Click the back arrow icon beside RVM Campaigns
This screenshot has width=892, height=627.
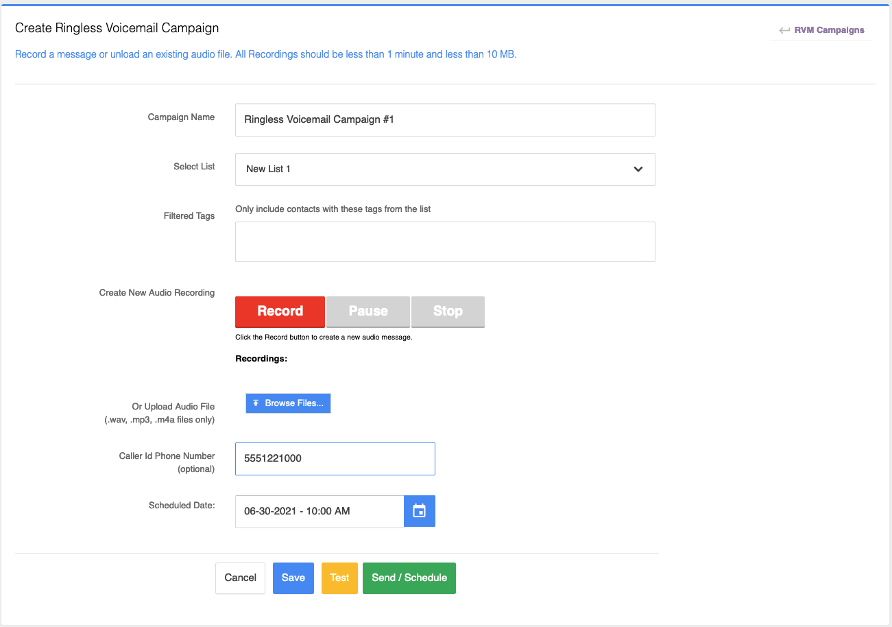[x=784, y=30]
